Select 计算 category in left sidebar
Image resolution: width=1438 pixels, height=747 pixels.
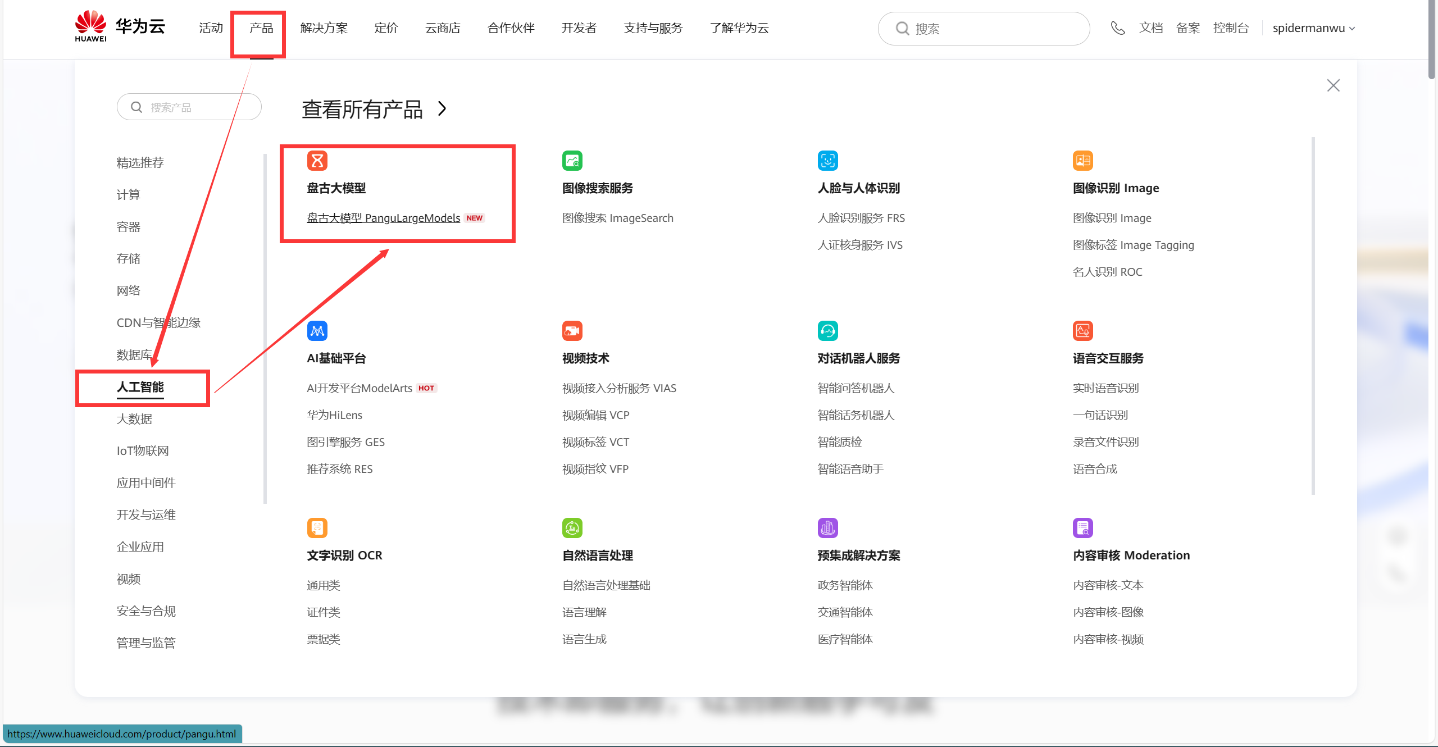tap(128, 195)
